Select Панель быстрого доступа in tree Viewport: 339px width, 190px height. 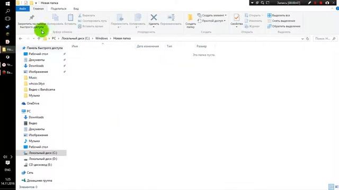(x=44, y=48)
